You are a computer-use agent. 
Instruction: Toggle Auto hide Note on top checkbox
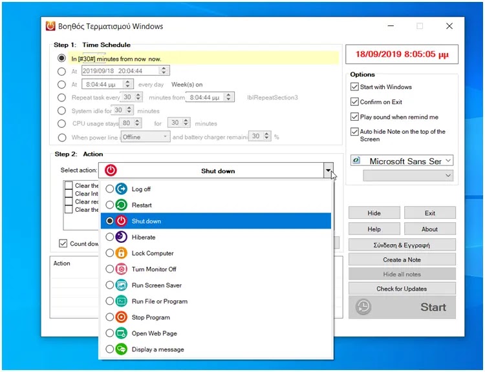pos(354,132)
